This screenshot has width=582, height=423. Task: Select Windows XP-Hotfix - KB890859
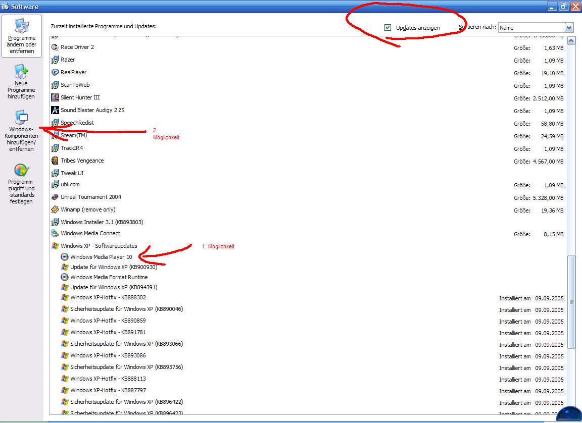click(108, 321)
